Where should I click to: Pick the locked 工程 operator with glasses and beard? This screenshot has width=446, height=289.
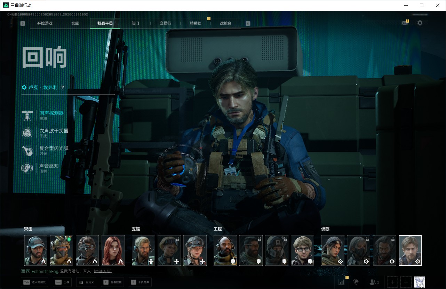click(x=251, y=250)
